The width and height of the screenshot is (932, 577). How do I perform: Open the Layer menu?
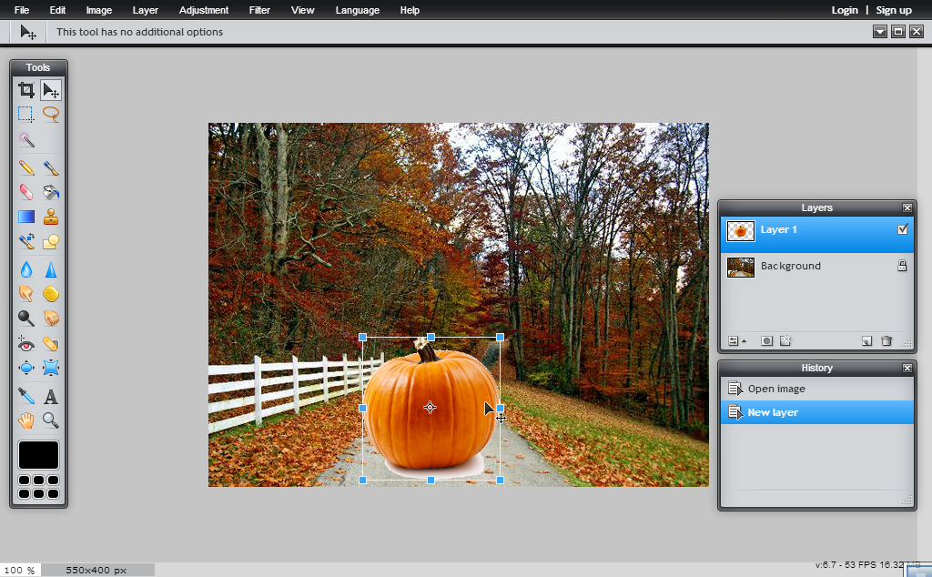145,10
